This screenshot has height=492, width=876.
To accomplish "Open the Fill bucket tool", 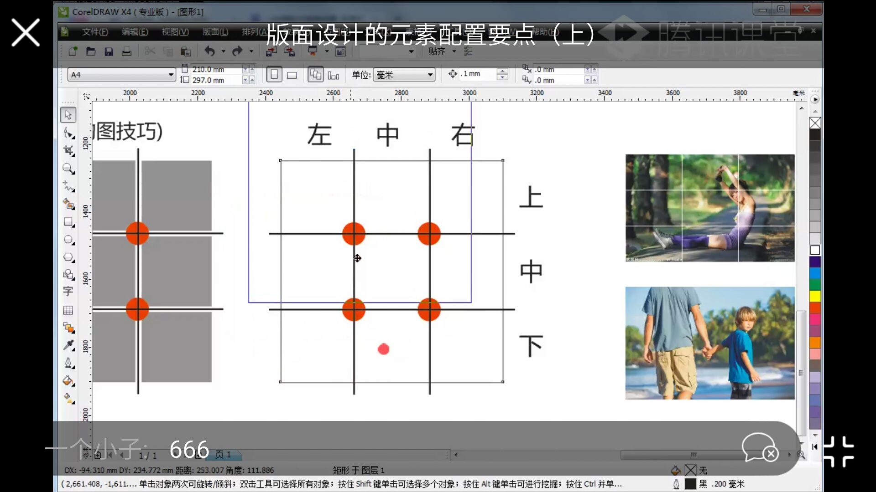I will coord(68,381).
